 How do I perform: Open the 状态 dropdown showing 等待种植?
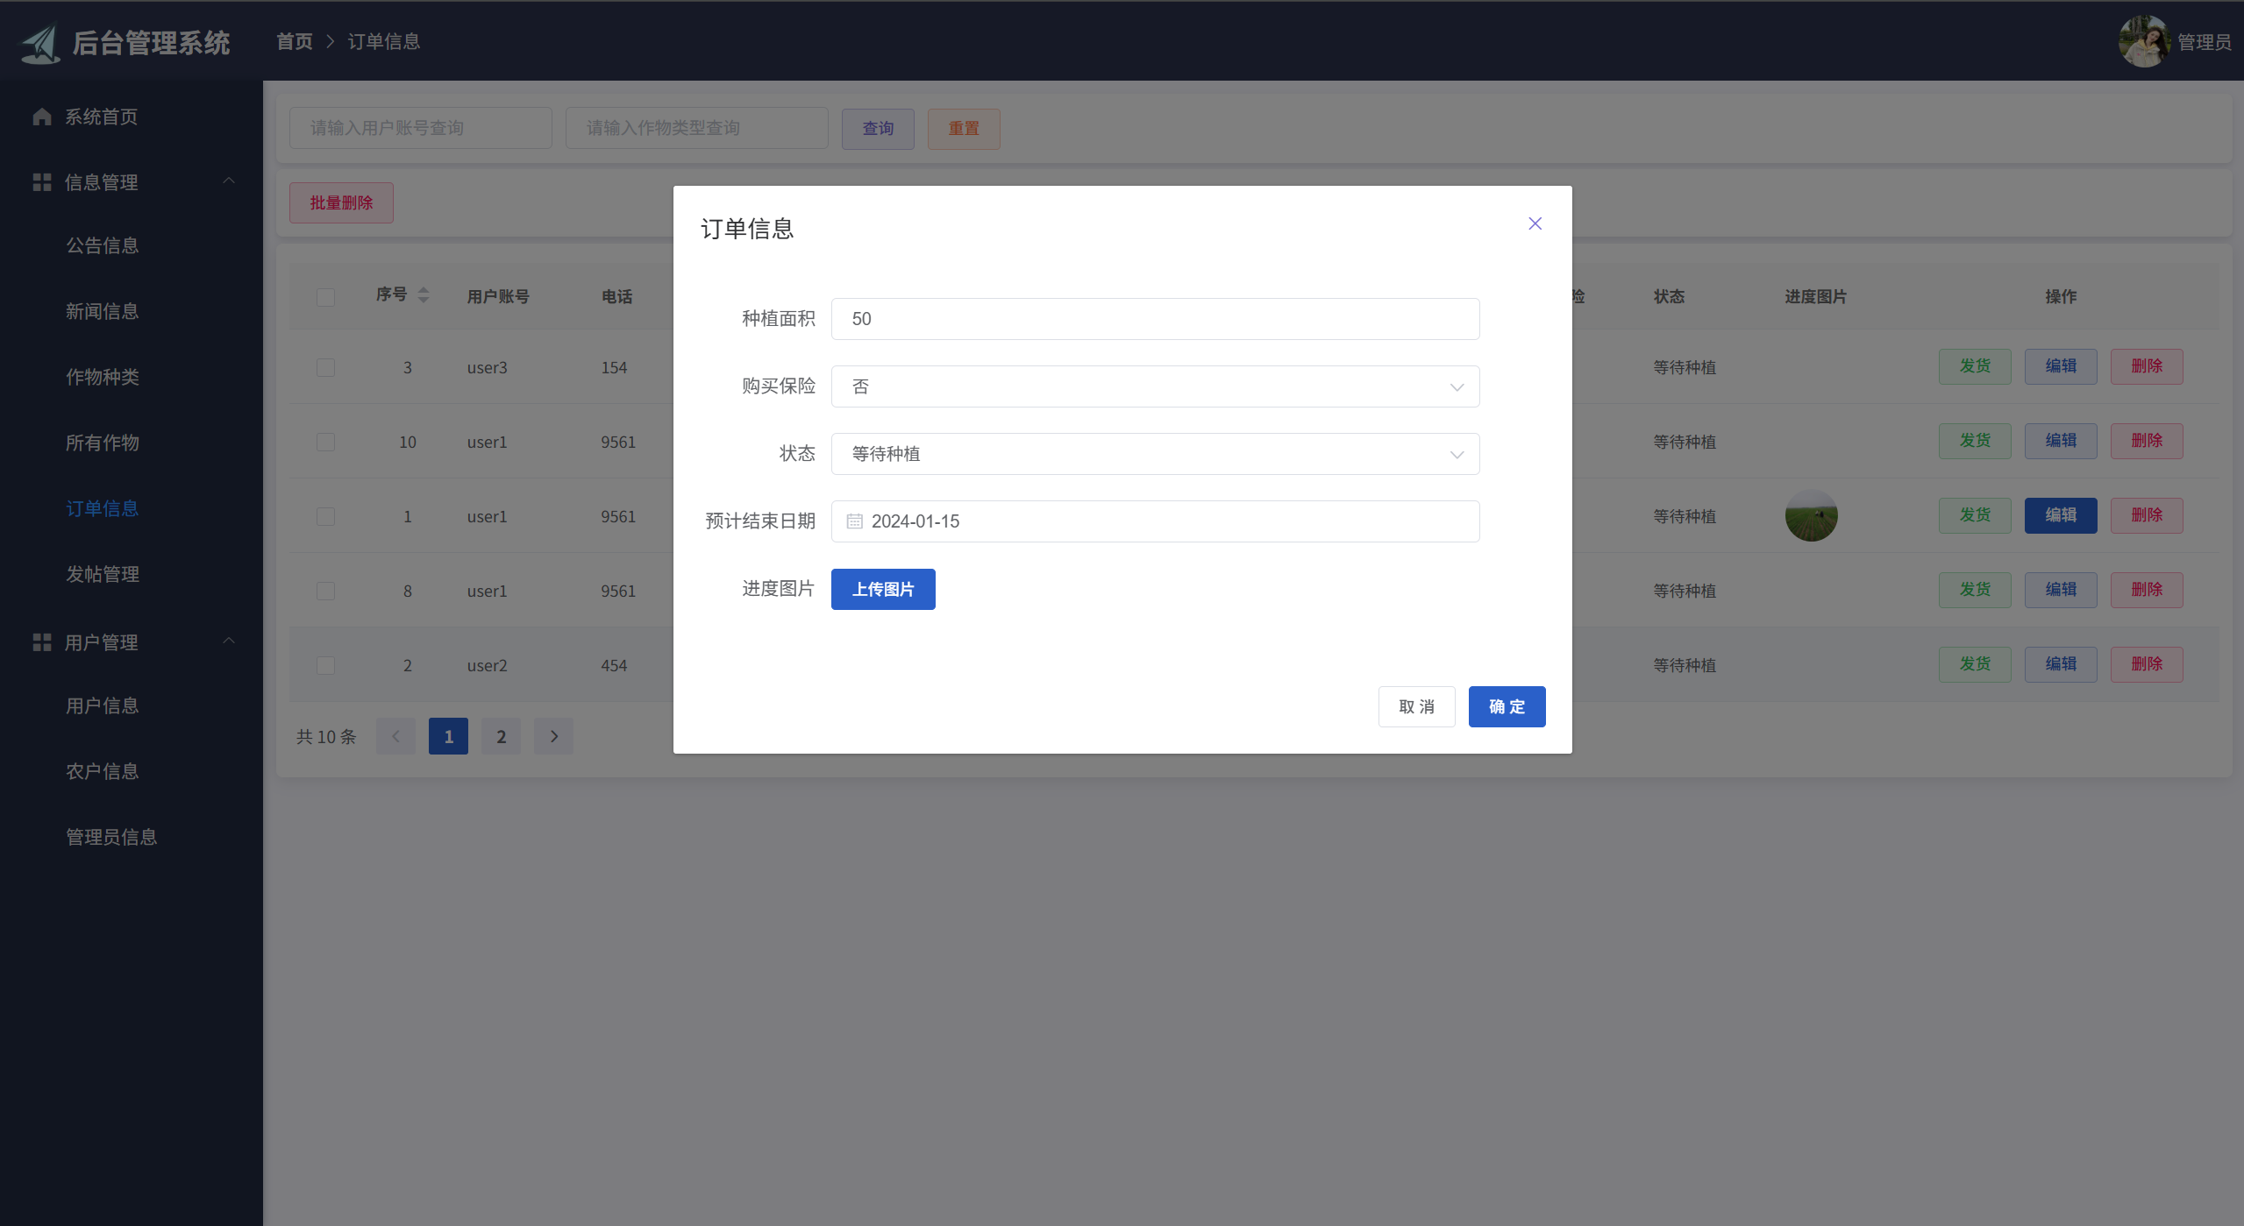click(x=1154, y=454)
